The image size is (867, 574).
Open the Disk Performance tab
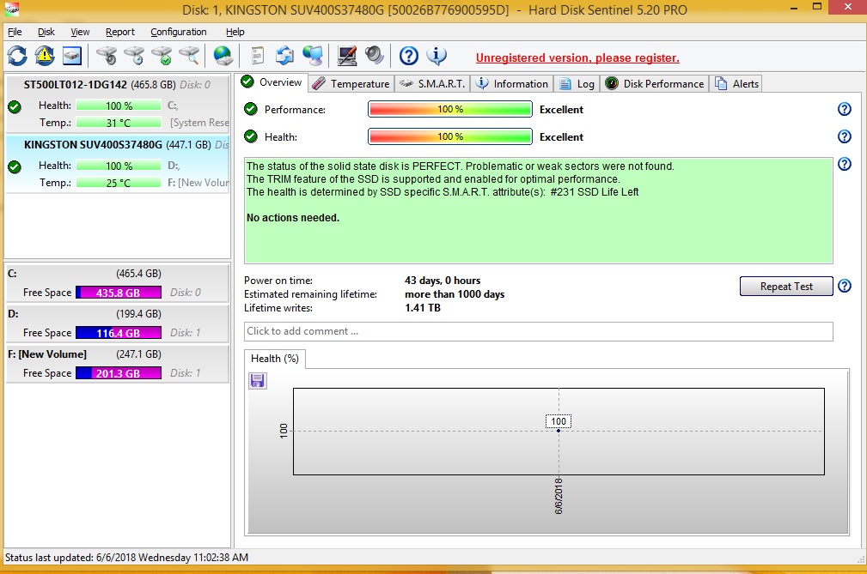[655, 83]
